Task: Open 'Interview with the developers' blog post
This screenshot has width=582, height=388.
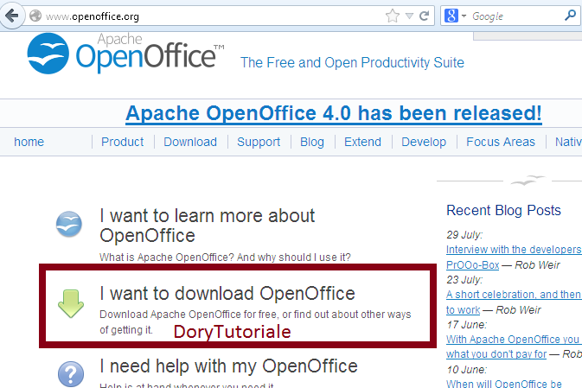Action: [514, 250]
